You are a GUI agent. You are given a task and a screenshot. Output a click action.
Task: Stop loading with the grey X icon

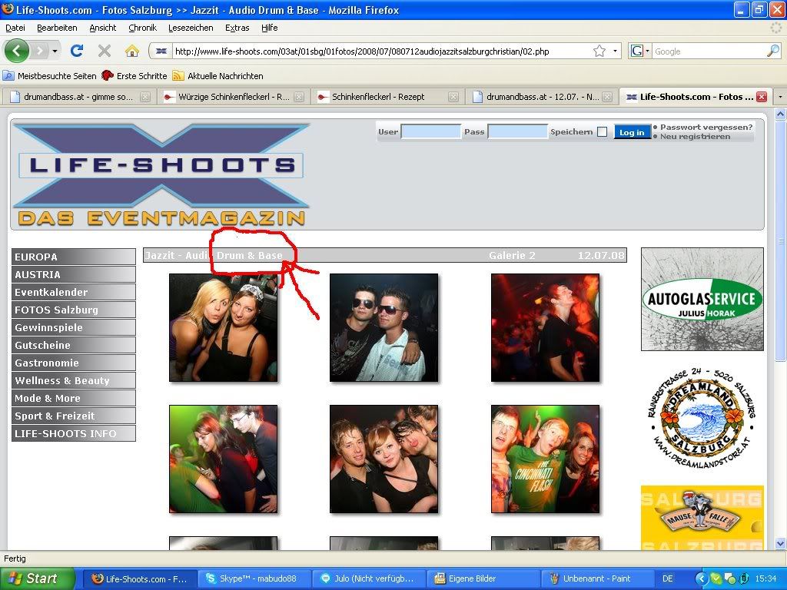[x=105, y=51]
